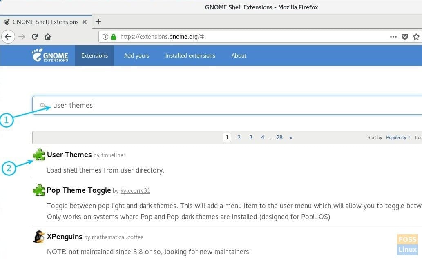The image size is (422, 259).
Task: Click the Pop Theme Toggle puzzle icon
Action: (39, 190)
